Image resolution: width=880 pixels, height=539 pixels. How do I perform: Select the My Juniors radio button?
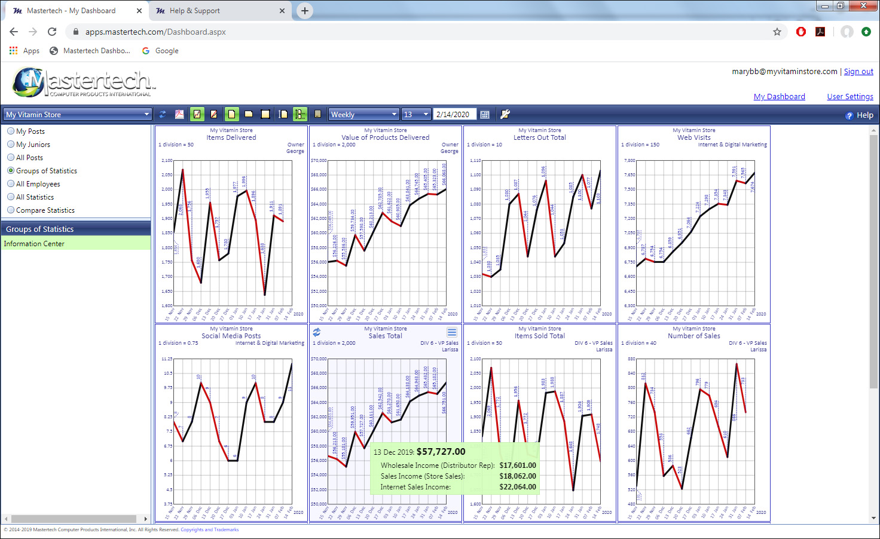pos(11,144)
